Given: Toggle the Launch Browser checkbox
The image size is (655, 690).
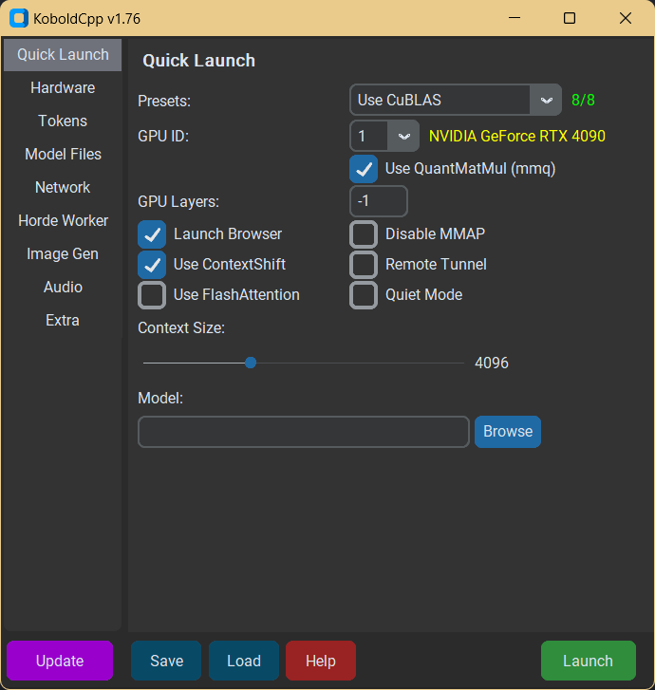Looking at the screenshot, I should coord(152,234).
